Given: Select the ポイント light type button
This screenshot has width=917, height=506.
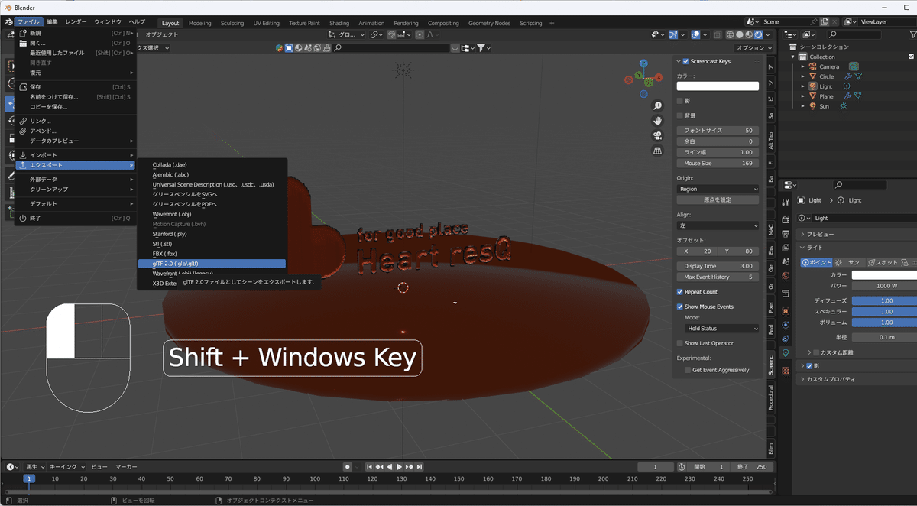Looking at the screenshot, I should 816,262.
